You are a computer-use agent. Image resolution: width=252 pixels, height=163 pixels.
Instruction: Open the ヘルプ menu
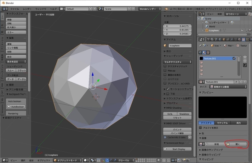click(x=53, y=9)
